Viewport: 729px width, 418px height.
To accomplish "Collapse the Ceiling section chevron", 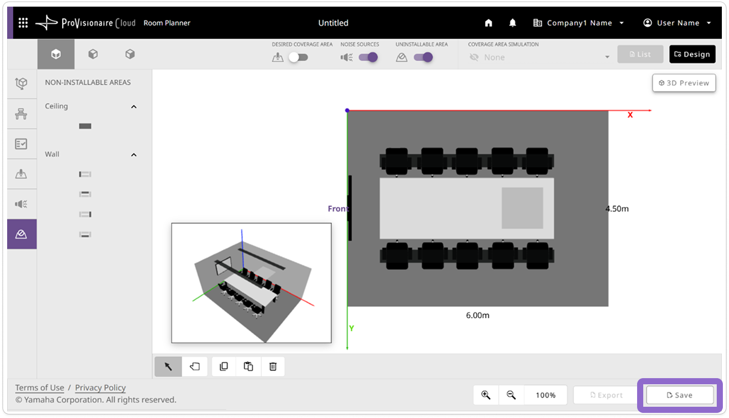I will point(134,107).
